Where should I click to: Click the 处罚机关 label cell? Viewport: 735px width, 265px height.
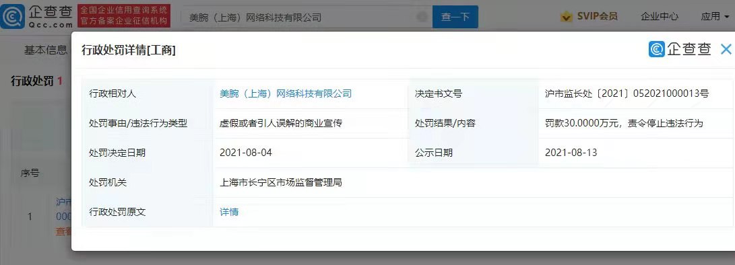tap(147, 182)
